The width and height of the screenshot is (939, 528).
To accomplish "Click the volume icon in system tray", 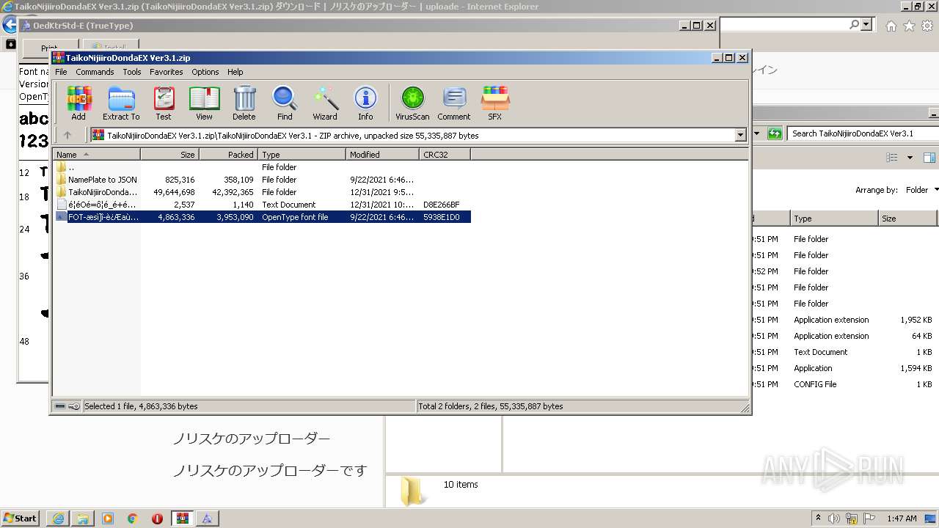I will pyautogui.click(x=834, y=518).
